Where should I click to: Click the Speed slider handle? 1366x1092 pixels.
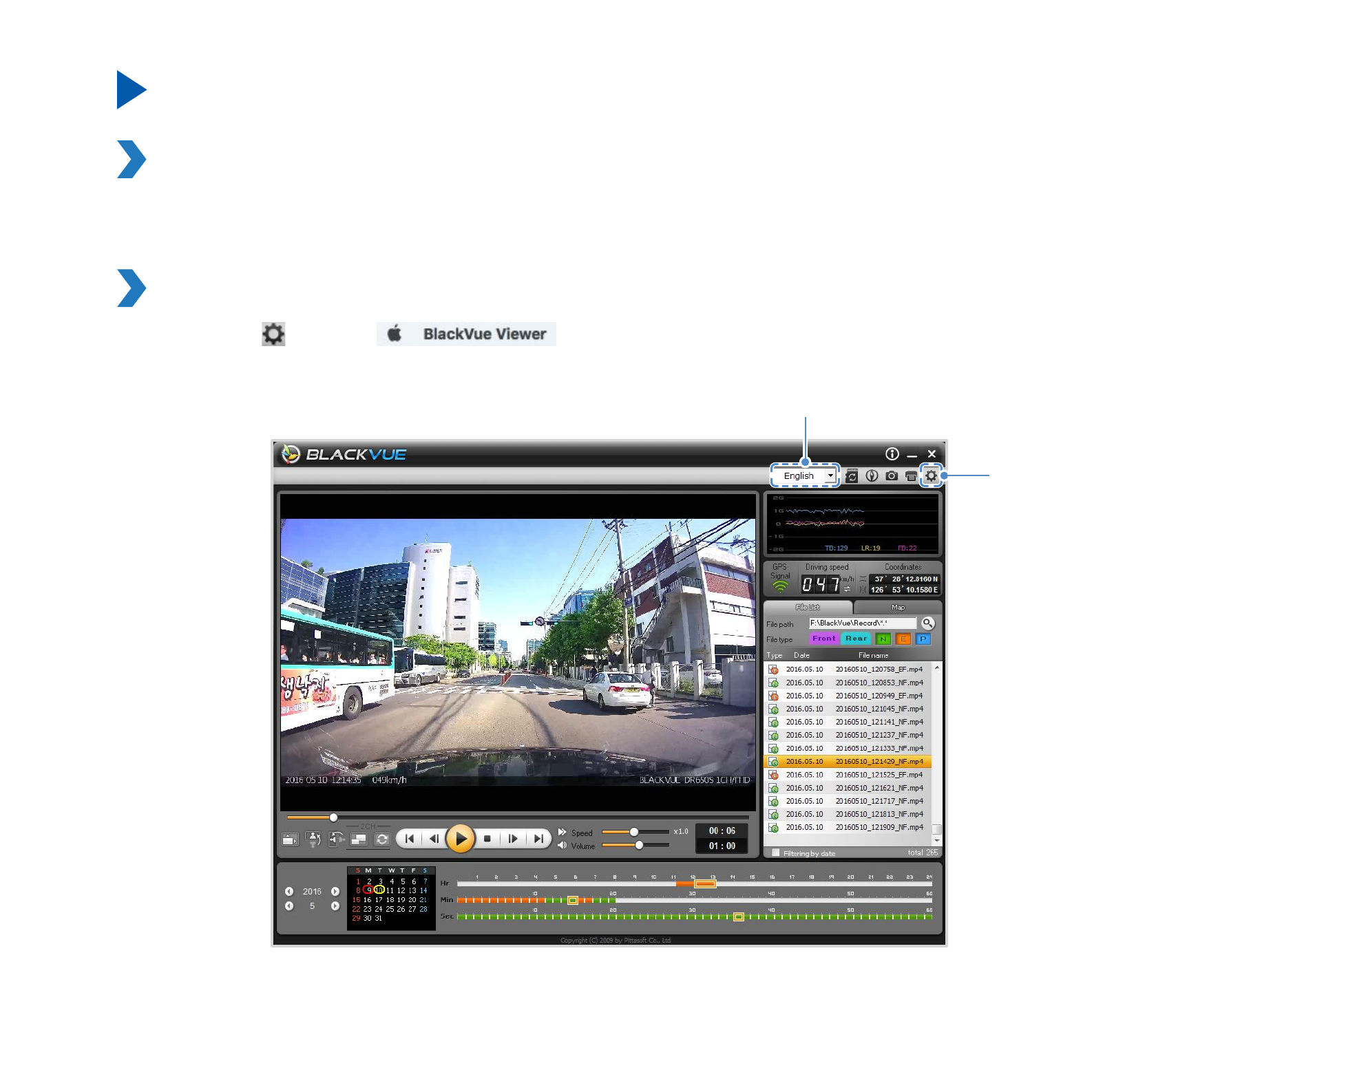tap(634, 832)
